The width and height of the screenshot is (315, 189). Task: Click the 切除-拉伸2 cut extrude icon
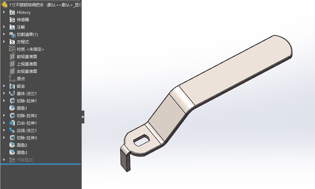coord(12,115)
